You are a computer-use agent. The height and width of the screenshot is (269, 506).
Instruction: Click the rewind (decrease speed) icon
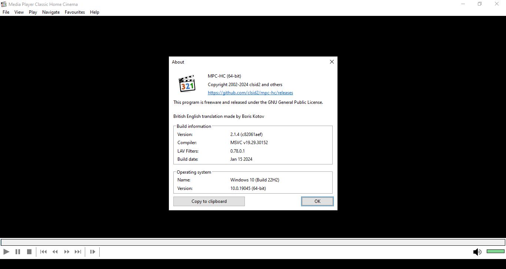coord(55,252)
